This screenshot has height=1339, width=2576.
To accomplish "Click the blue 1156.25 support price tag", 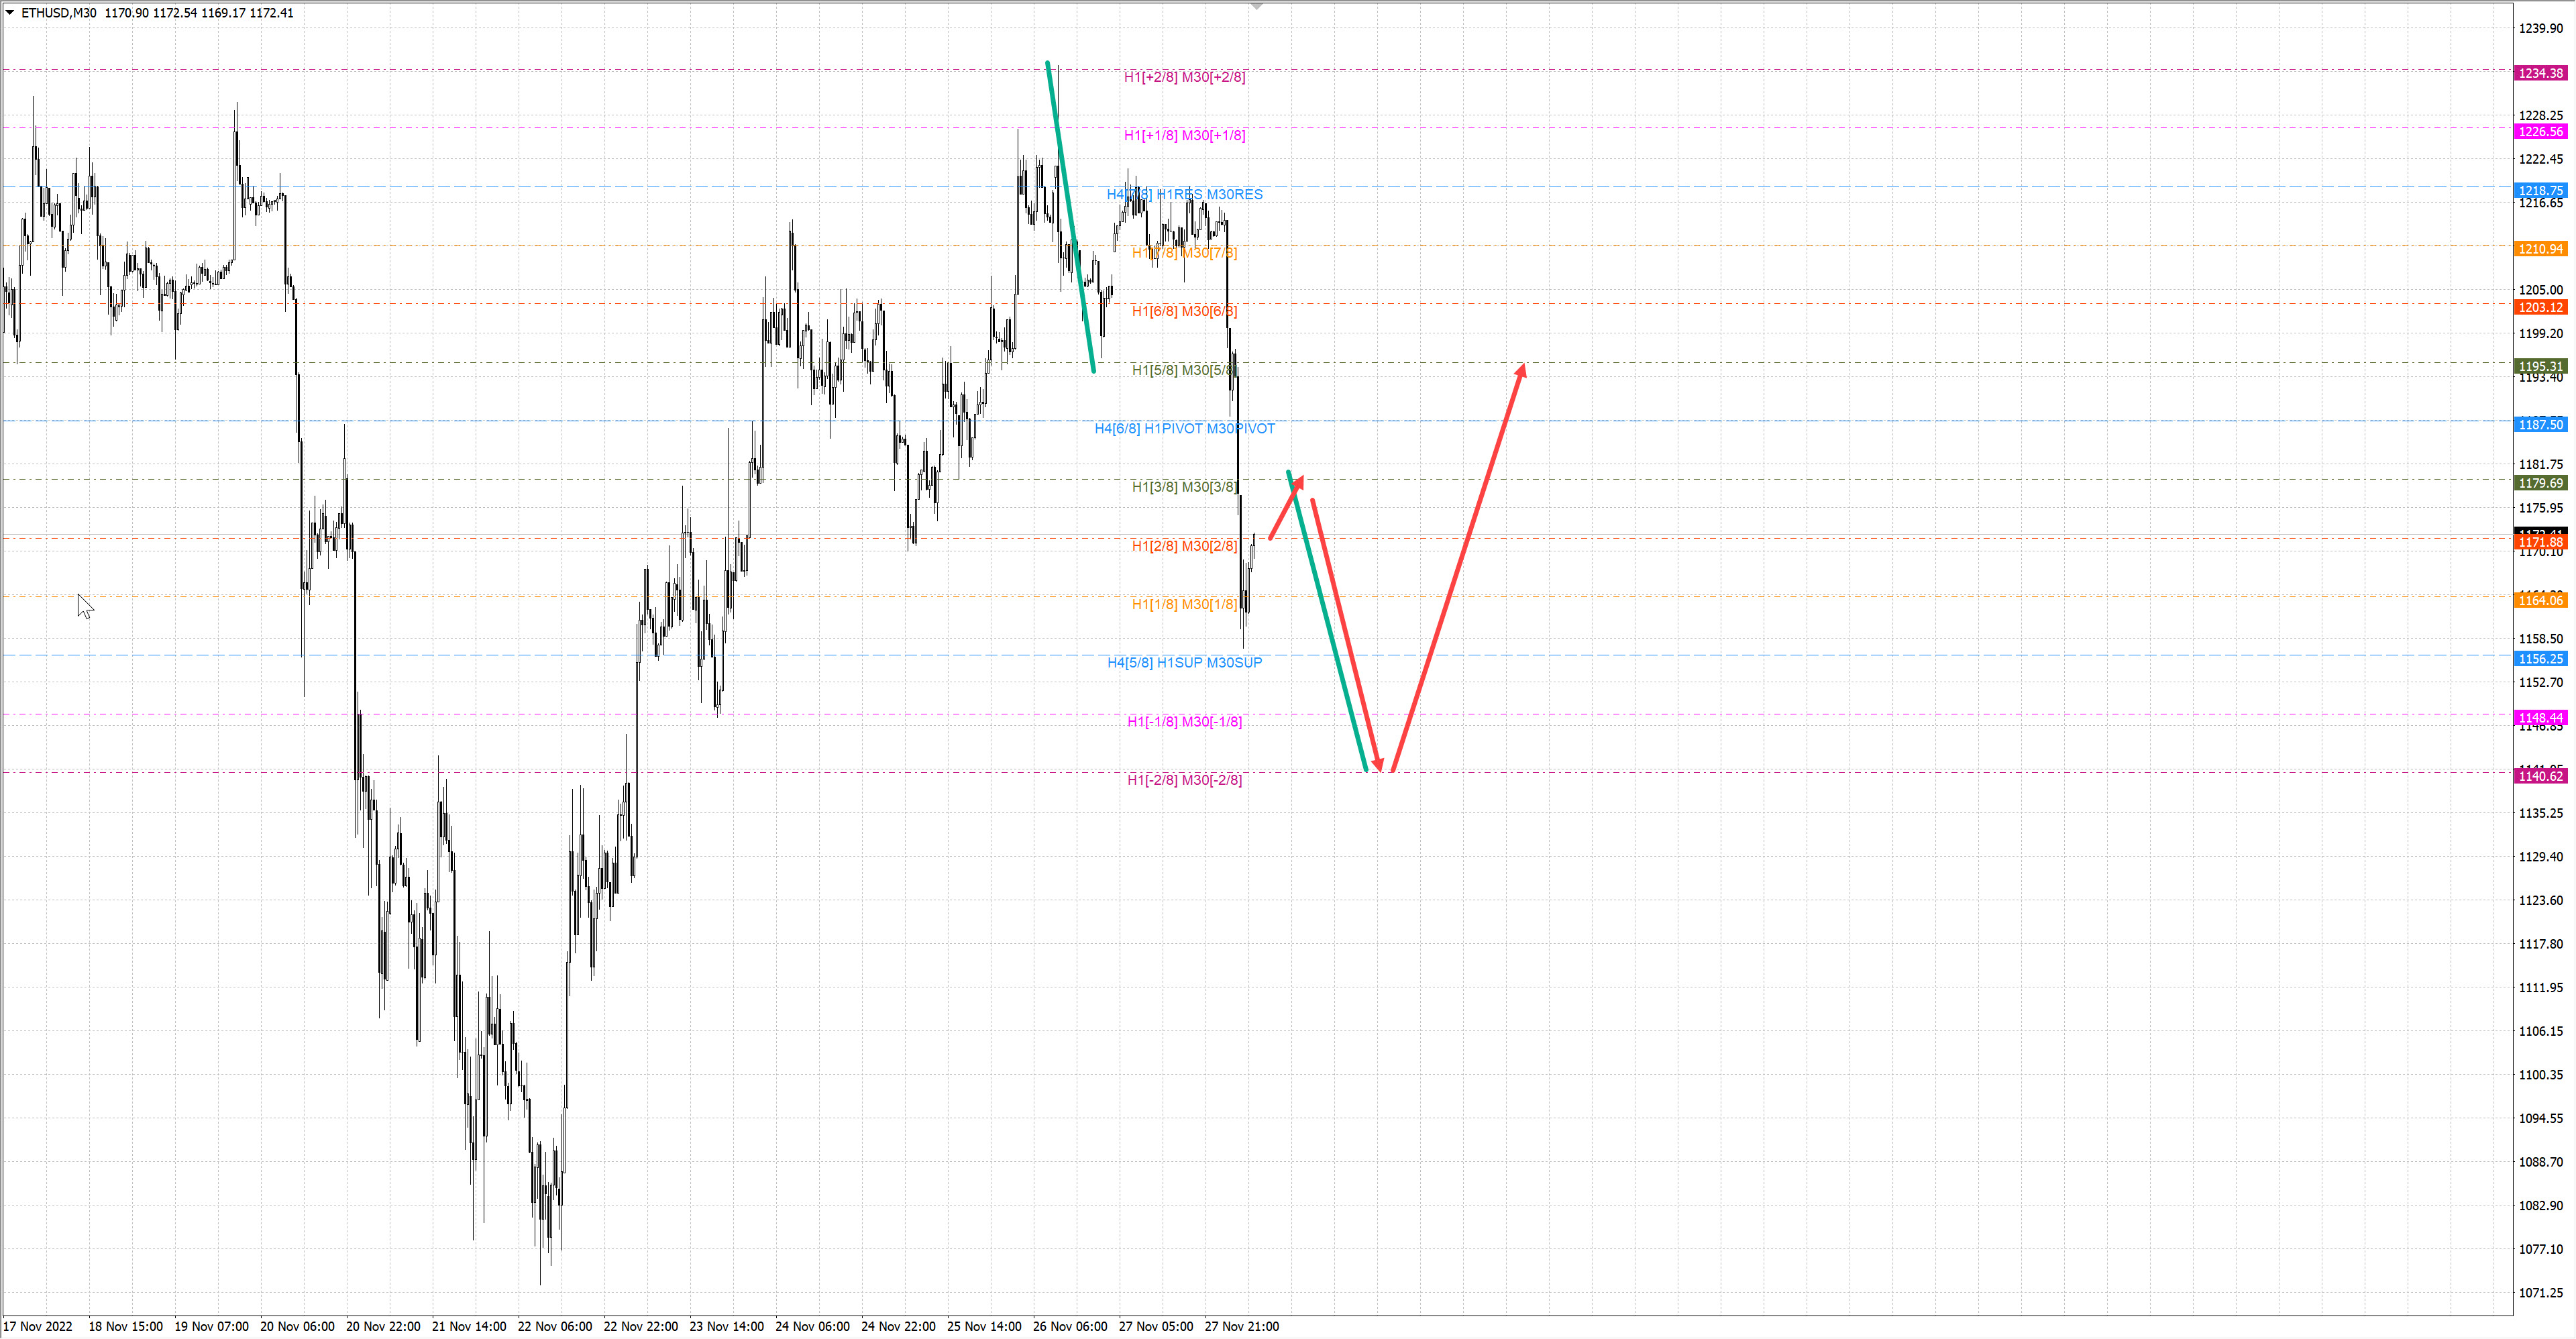I will (x=2540, y=659).
